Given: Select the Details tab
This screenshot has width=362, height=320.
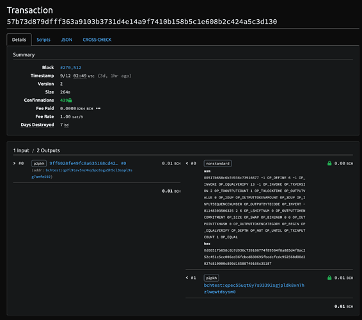Looking at the screenshot, I should (x=19, y=40).
